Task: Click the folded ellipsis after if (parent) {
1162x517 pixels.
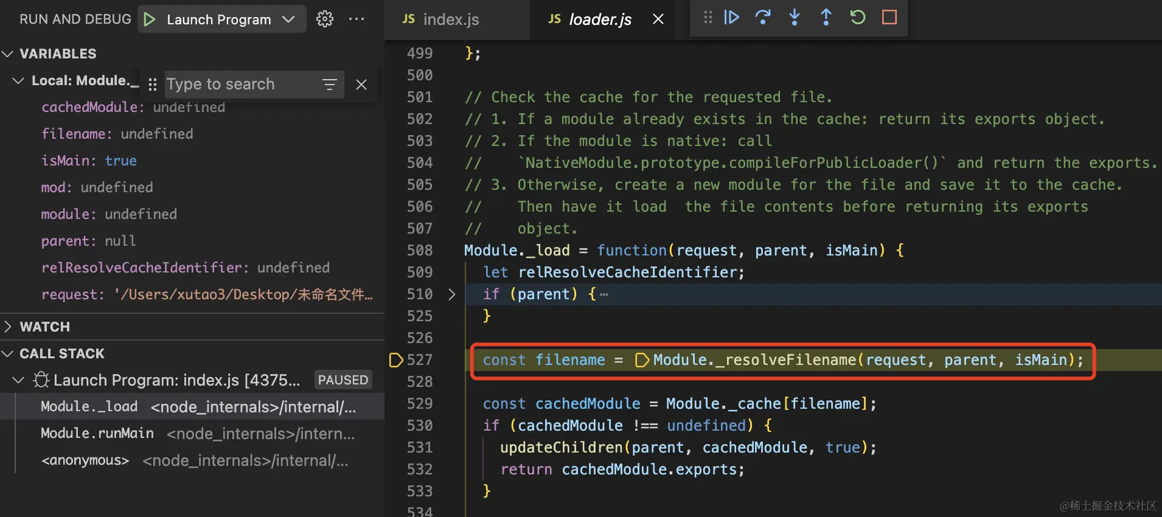Action: click(x=604, y=294)
